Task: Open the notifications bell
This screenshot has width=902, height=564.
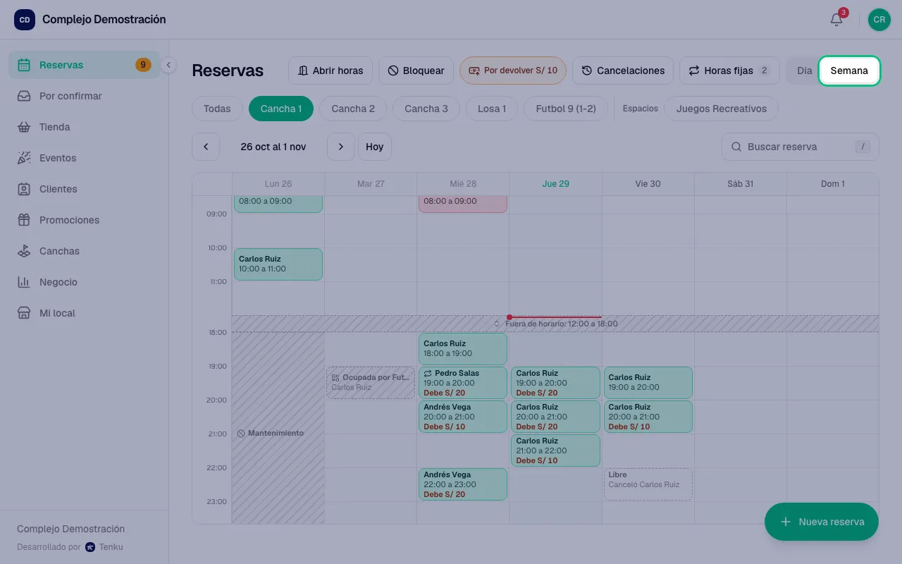Action: coord(836,20)
